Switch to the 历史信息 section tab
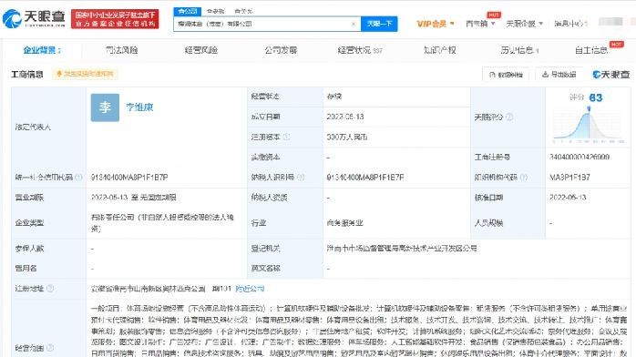Viewport: 636px width, 357px height. [x=519, y=50]
